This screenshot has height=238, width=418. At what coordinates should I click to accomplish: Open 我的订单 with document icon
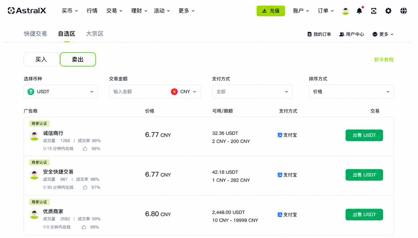click(319, 34)
